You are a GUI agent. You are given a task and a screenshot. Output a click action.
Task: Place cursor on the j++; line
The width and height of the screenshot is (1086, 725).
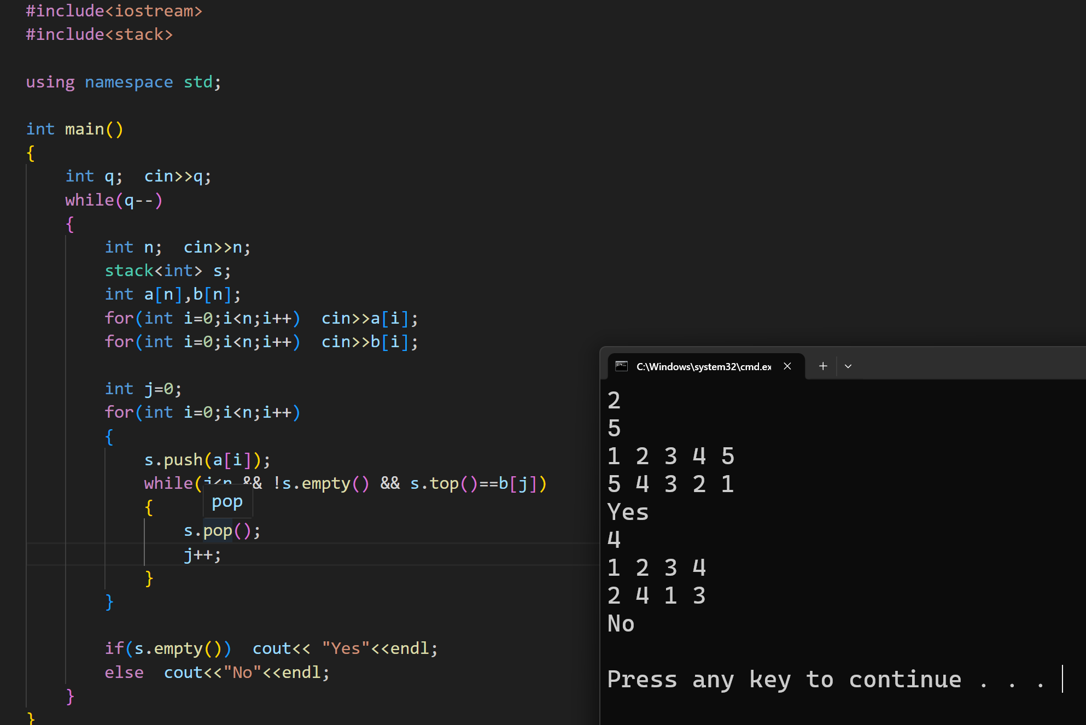[202, 555]
